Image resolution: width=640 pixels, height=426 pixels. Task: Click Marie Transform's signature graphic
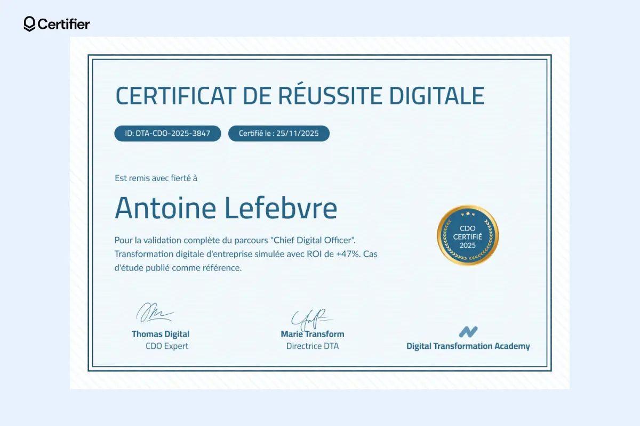pyautogui.click(x=312, y=317)
